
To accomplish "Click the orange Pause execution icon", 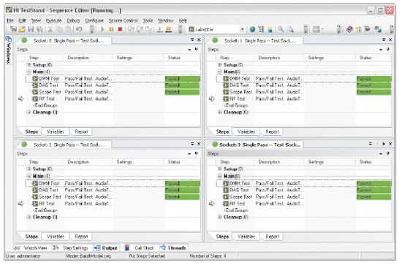I will (x=111, y=29).
